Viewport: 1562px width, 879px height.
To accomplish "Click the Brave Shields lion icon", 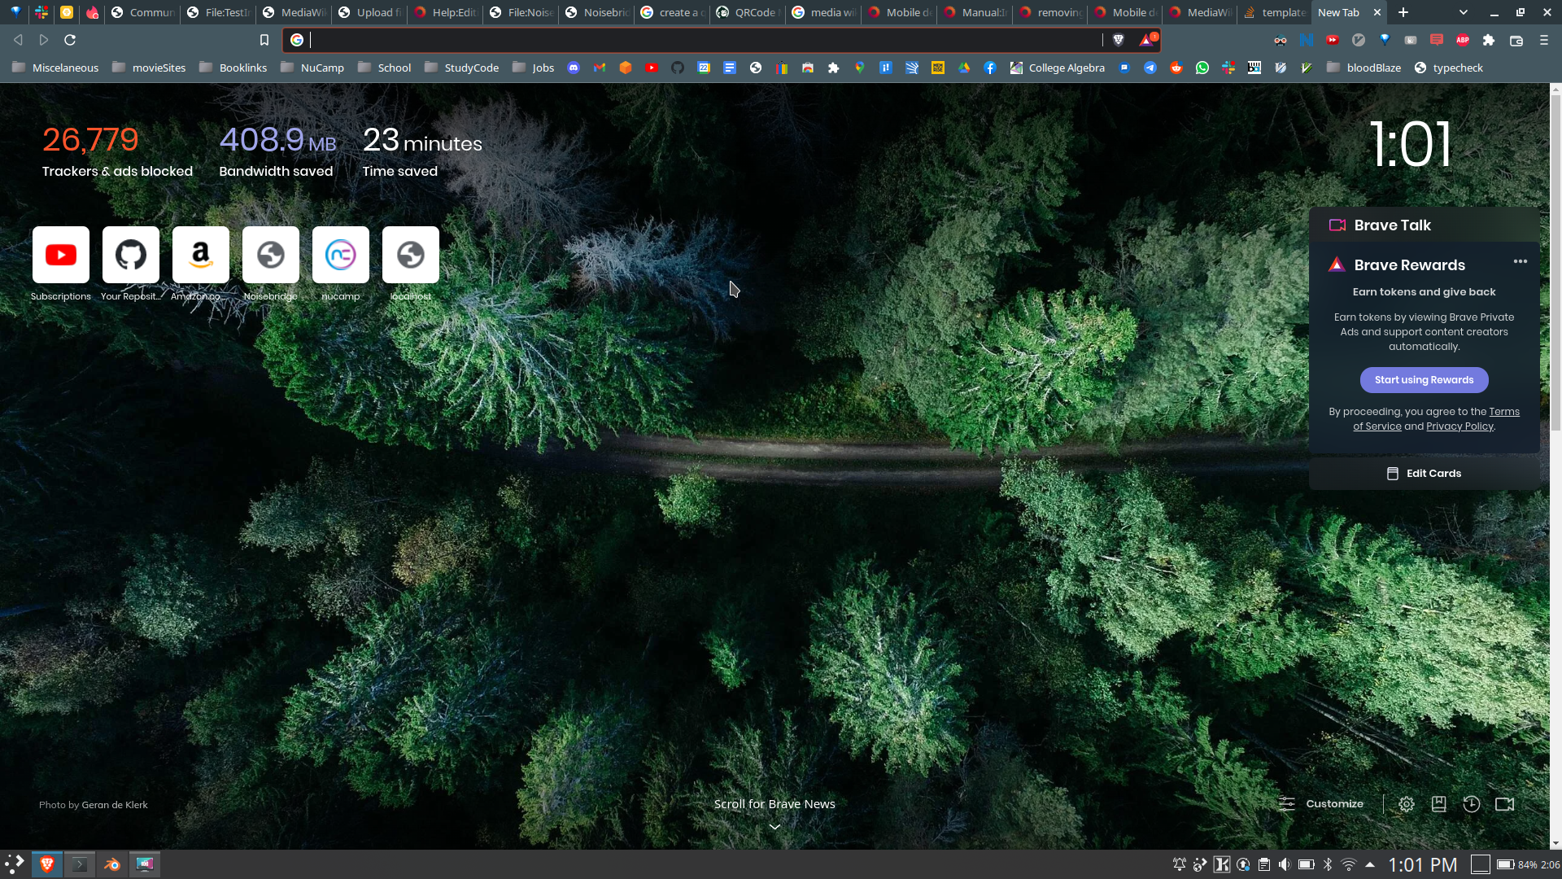I will point(1119,40).
